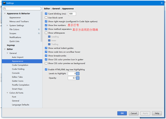Enable the Use block caret checkbox

46,18
